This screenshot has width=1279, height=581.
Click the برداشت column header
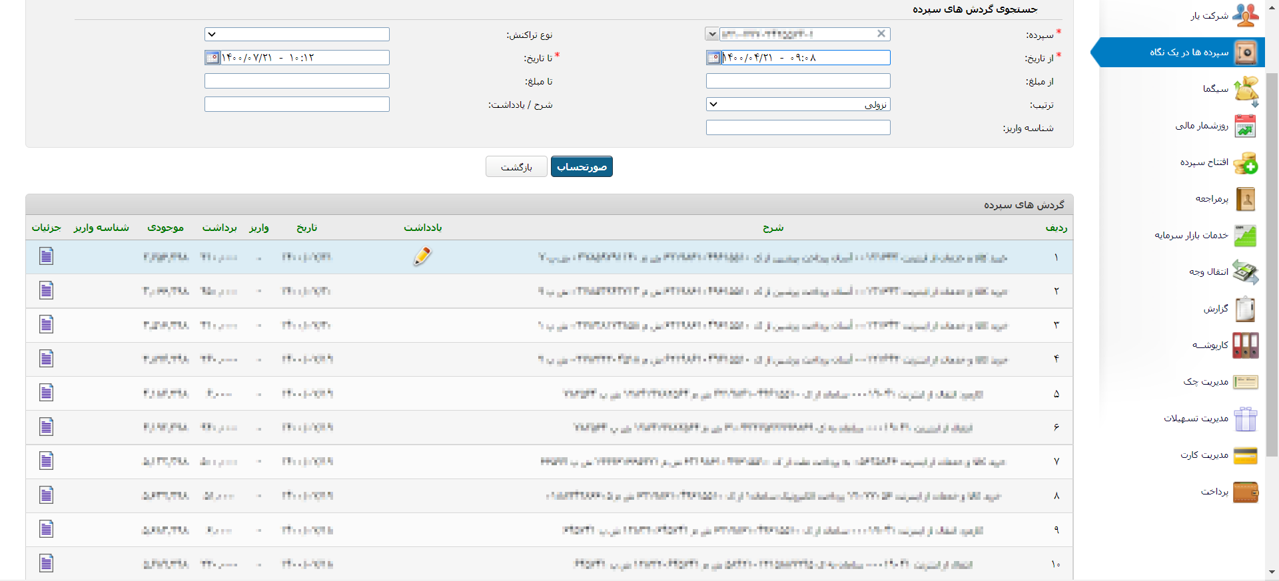[x=220, y=228]
